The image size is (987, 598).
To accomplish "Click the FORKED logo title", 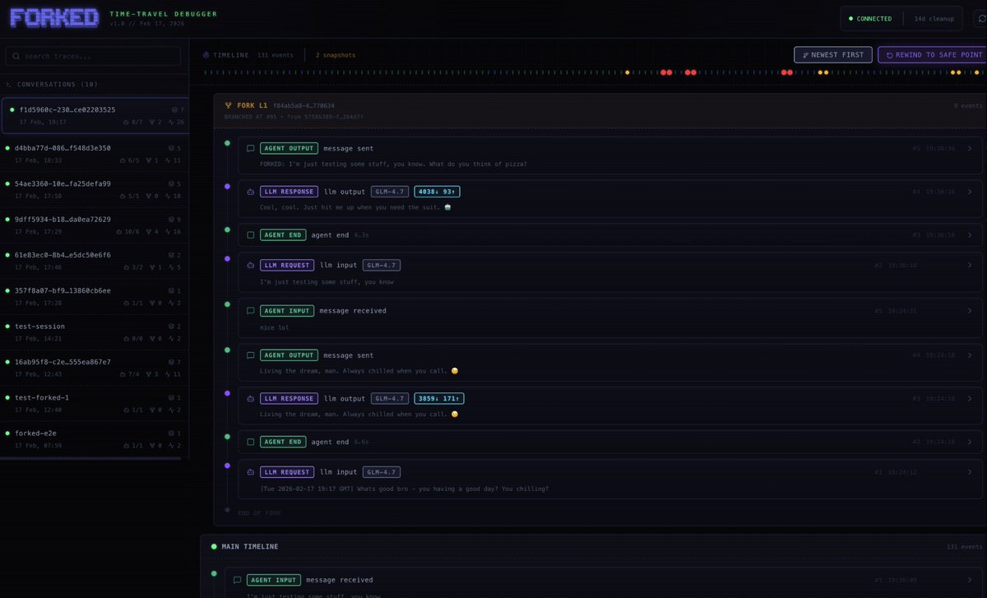I will click(x=53, y=17).
